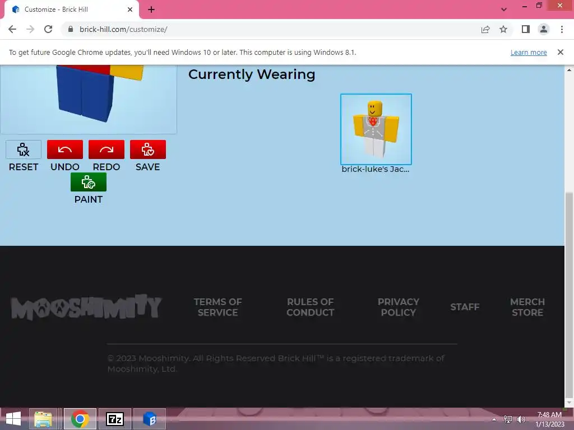Visit the Merch Store footer link

(527, 307)
